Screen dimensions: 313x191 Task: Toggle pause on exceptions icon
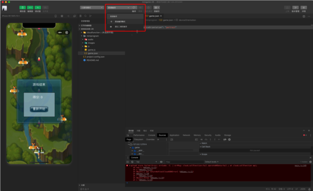coord(230,139)
